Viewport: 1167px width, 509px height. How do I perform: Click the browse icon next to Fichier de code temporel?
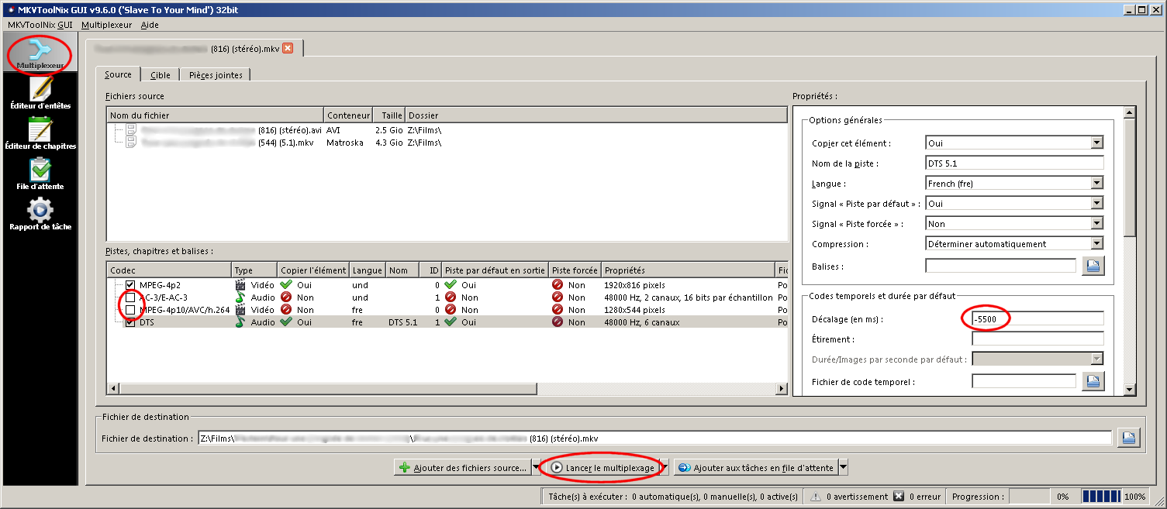pyautogui.click(x=1093, y=380)
